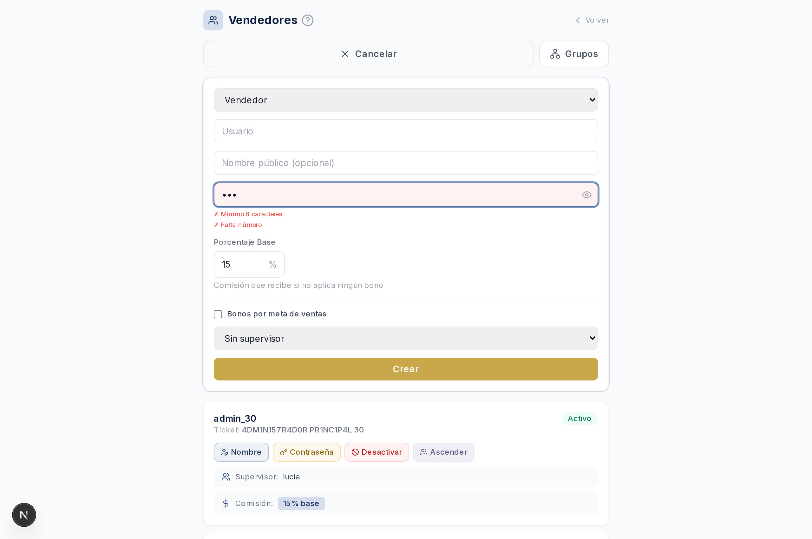This screenshot has width=812, height=539.
Task: Open the Vendedor role dropdown
Action: tap(405, 100)
